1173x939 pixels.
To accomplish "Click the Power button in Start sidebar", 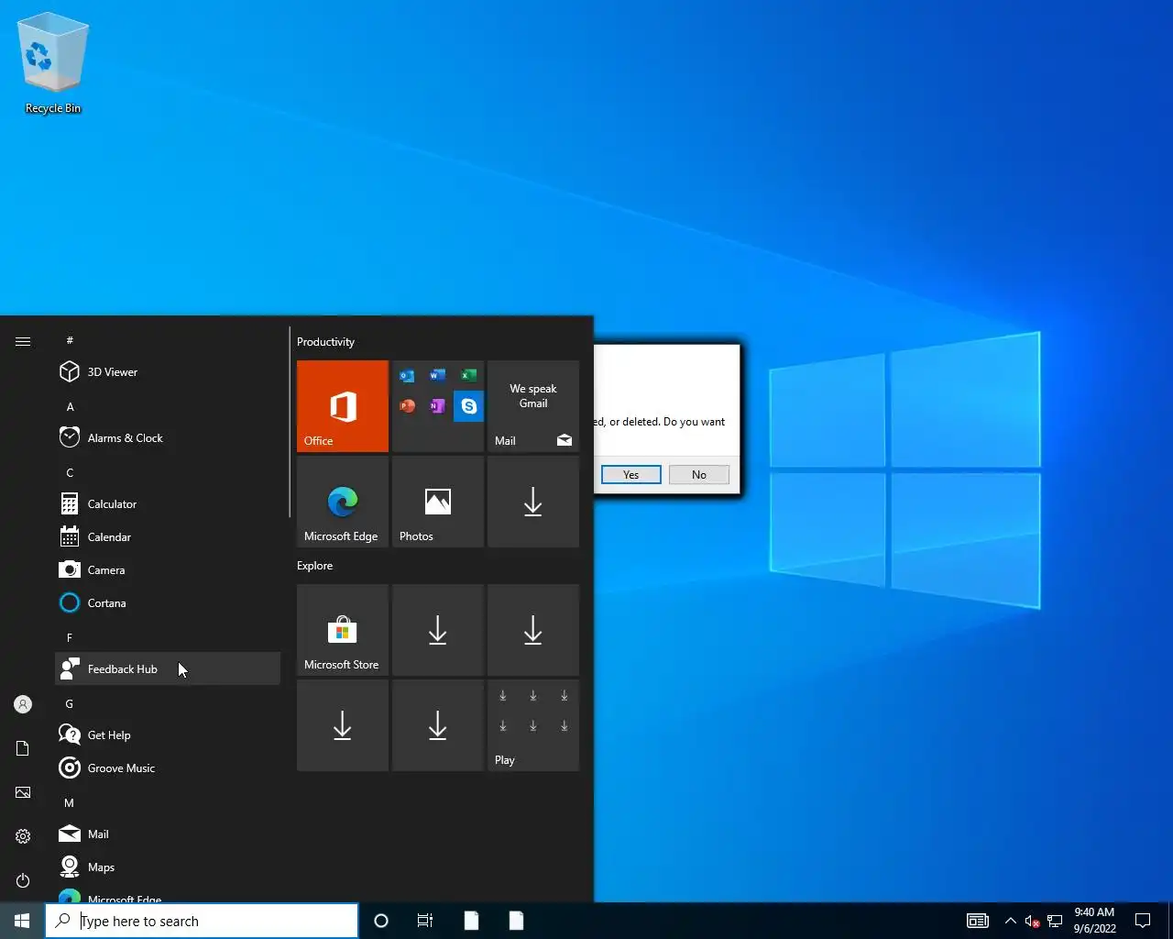I will tap(23, 880).
